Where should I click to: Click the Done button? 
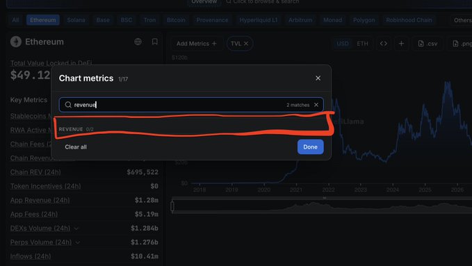pos(310,147)
